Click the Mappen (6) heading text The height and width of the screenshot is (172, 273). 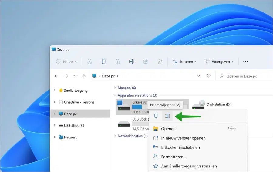click(127, 88)
